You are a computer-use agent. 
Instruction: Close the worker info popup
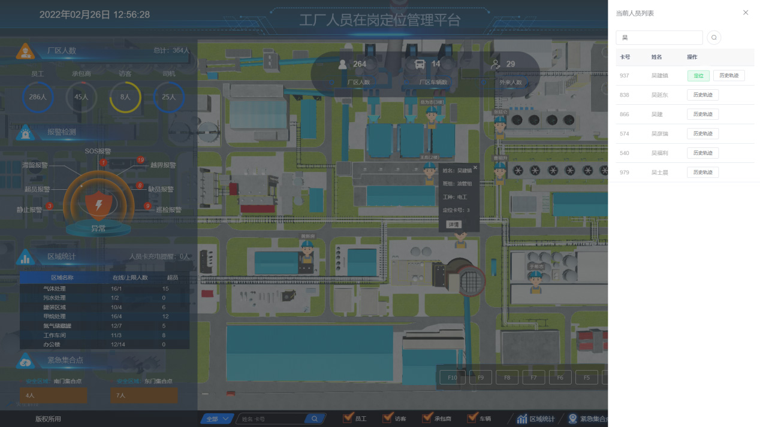point(475,168)
